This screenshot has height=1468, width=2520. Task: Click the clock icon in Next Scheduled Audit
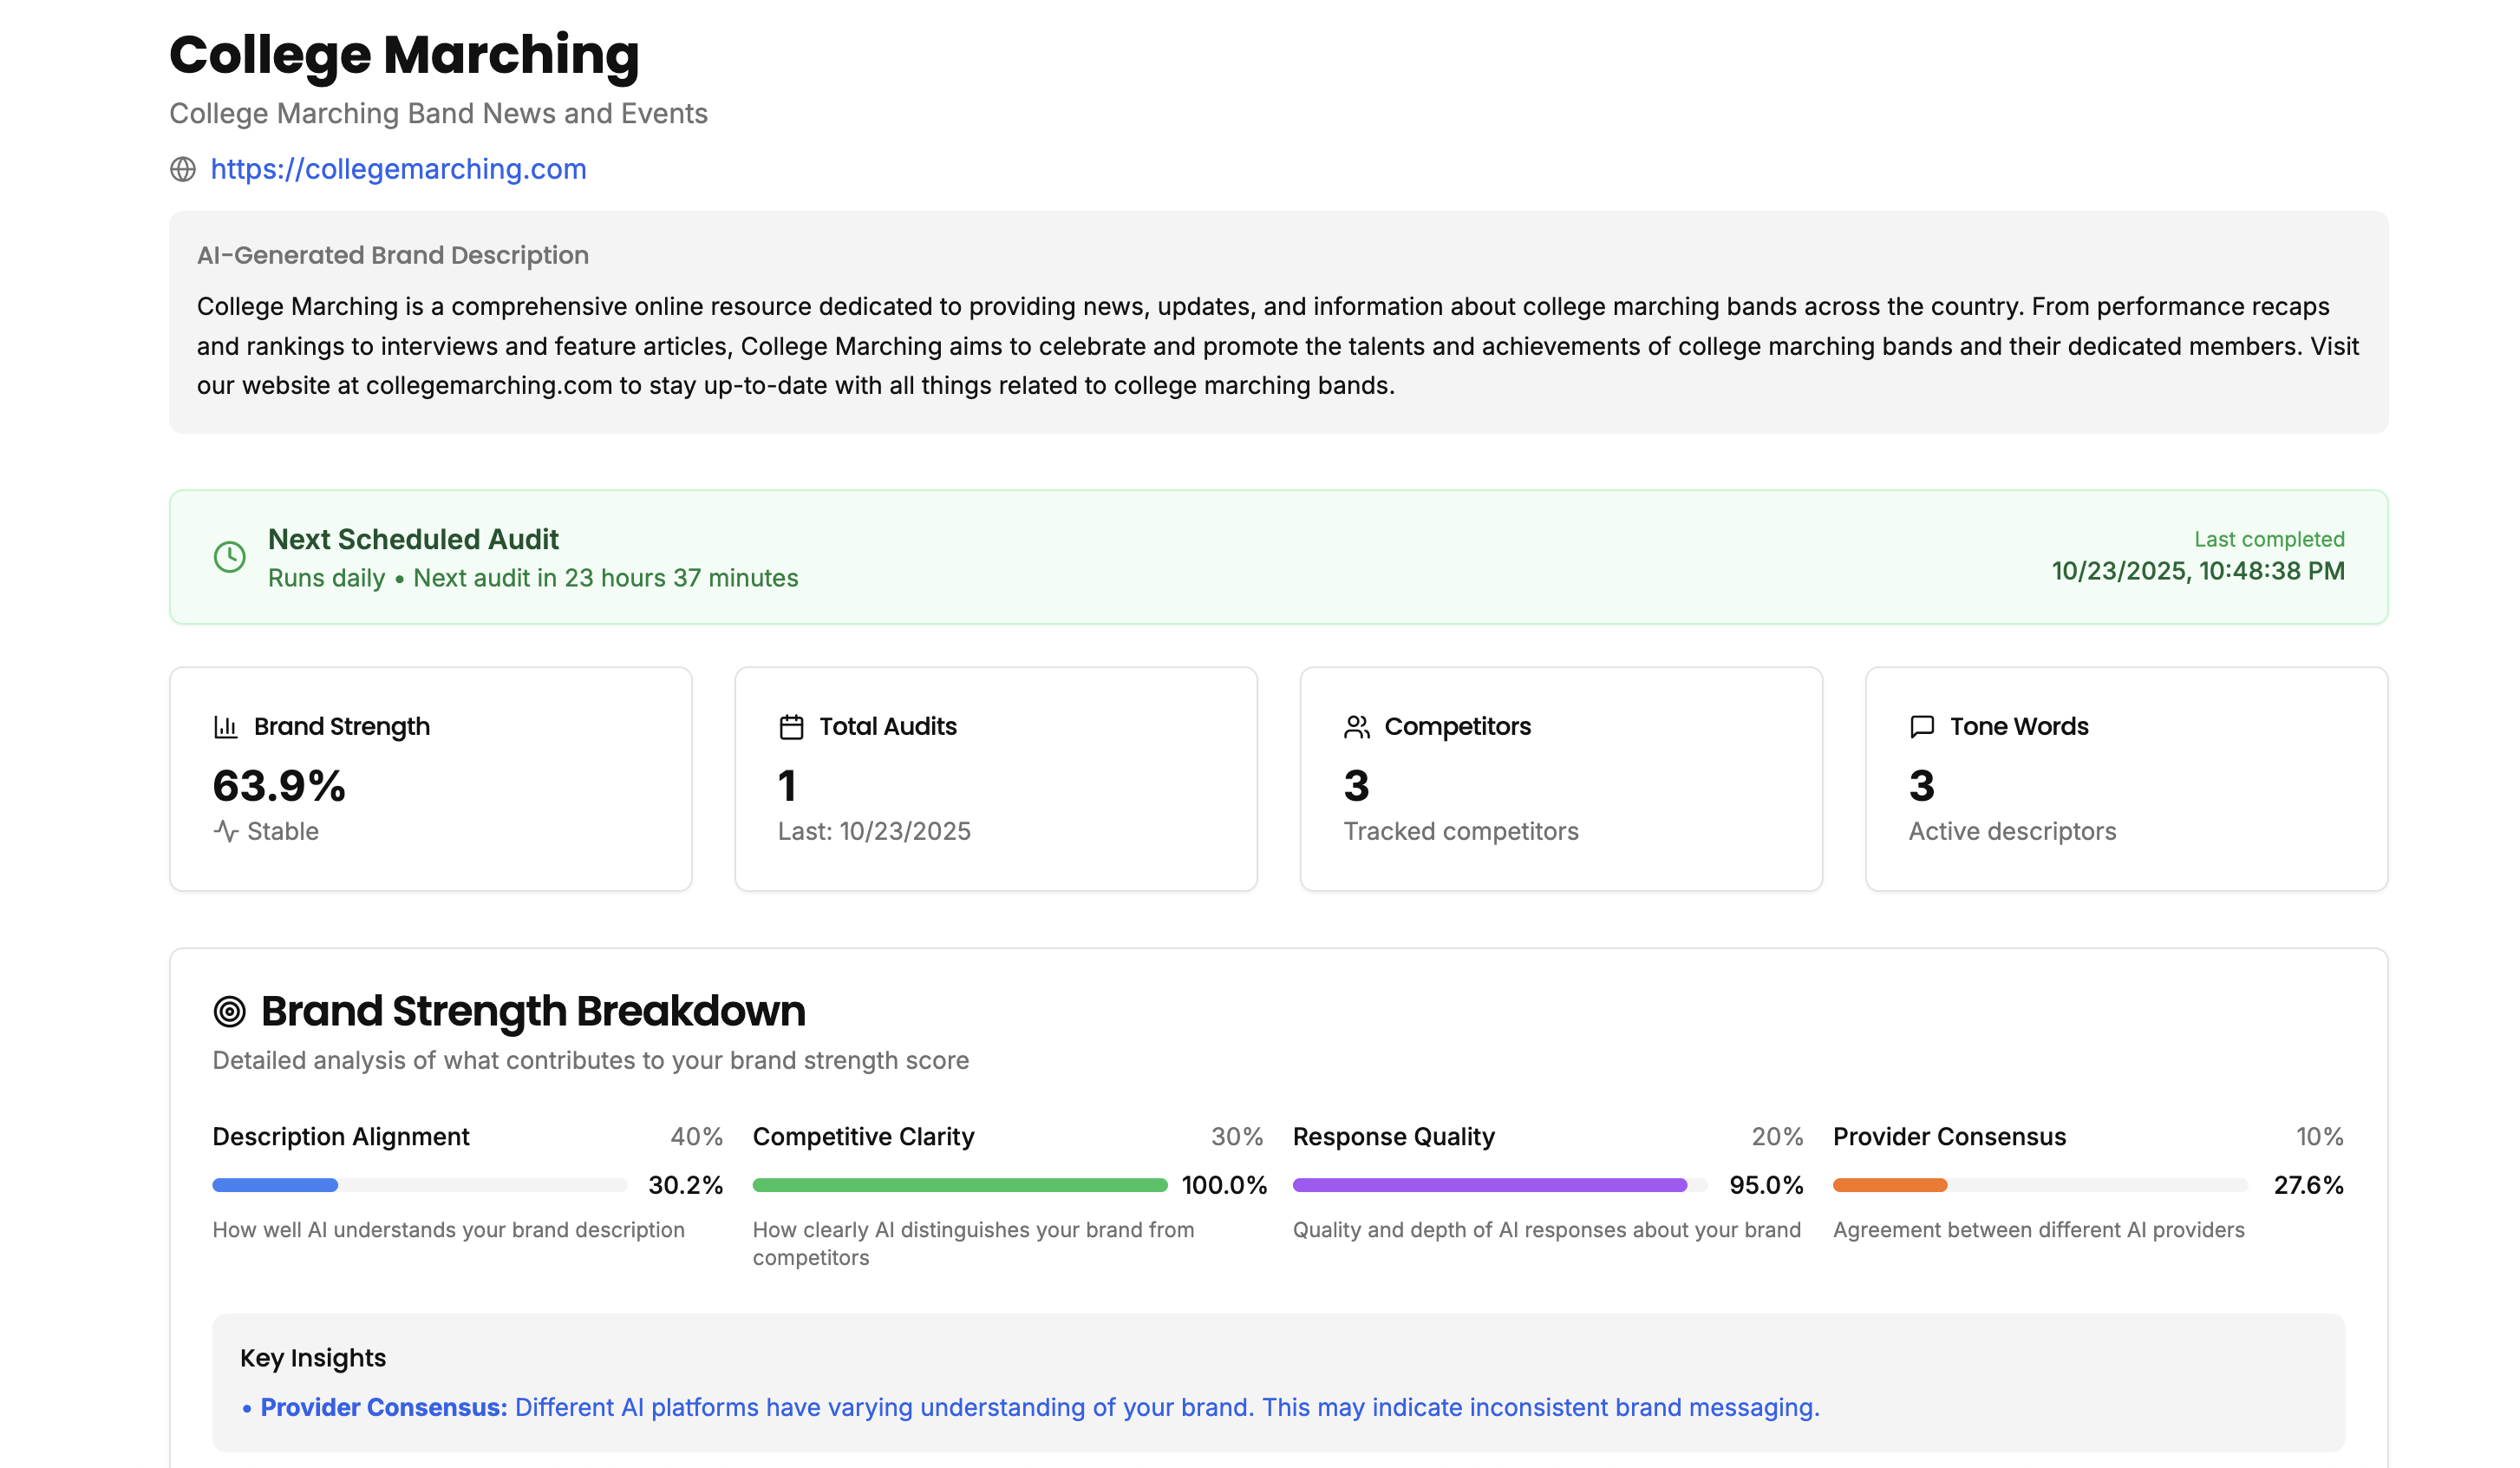230,557
